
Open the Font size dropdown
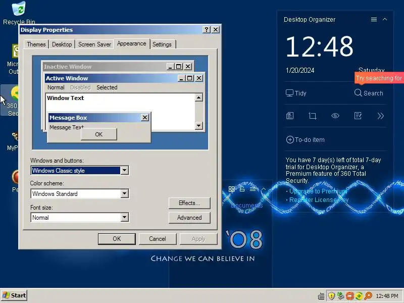(x=124, y=217)
